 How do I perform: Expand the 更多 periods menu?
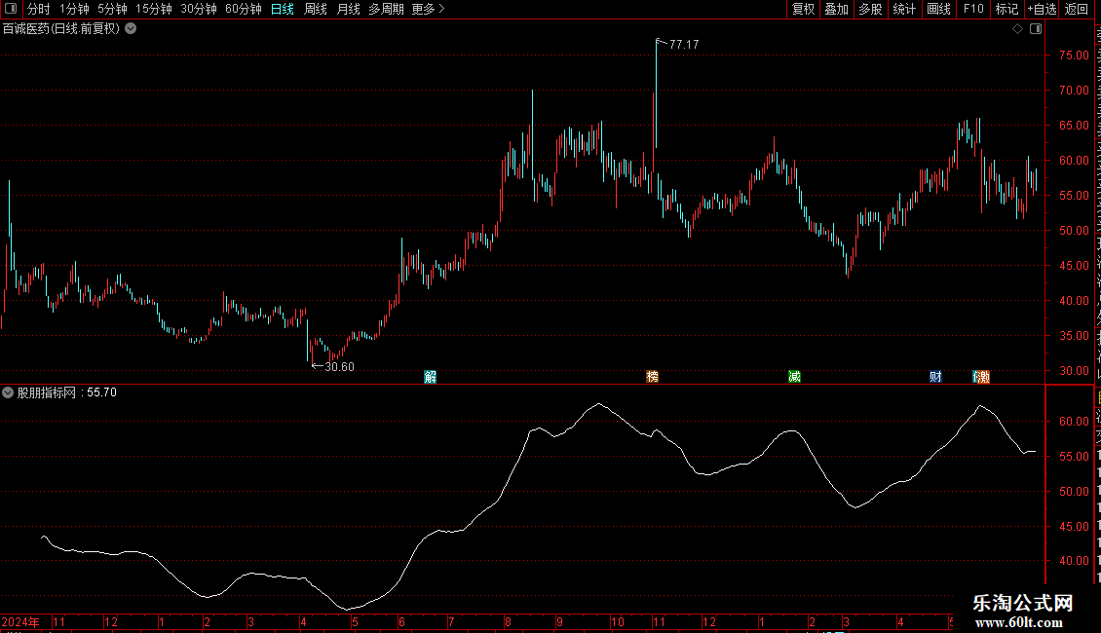(428, 9)
